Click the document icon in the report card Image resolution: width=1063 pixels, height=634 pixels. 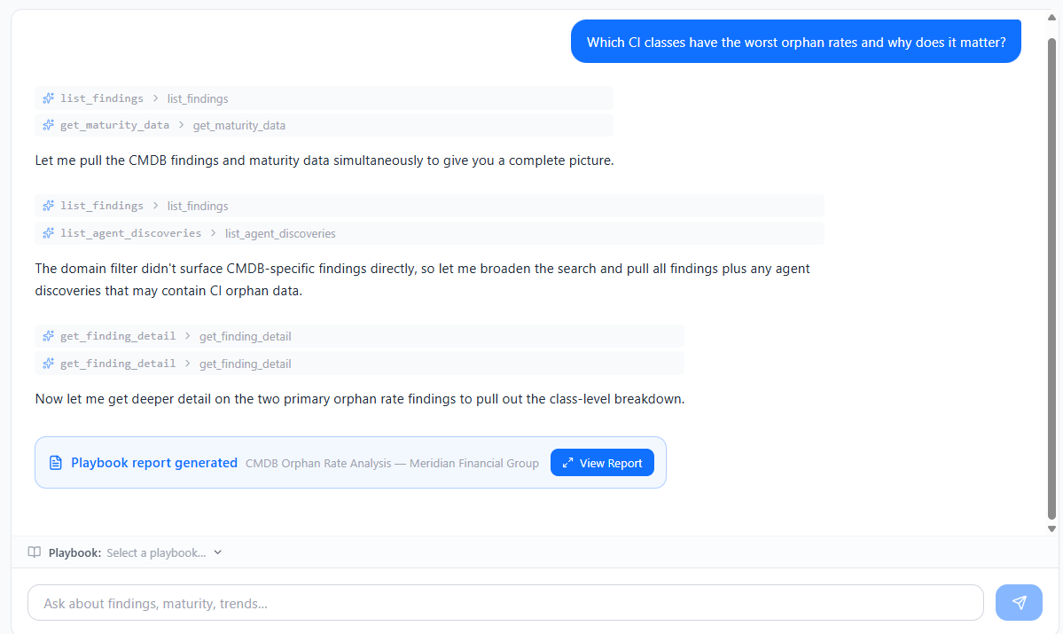click(x=55, y=463)
